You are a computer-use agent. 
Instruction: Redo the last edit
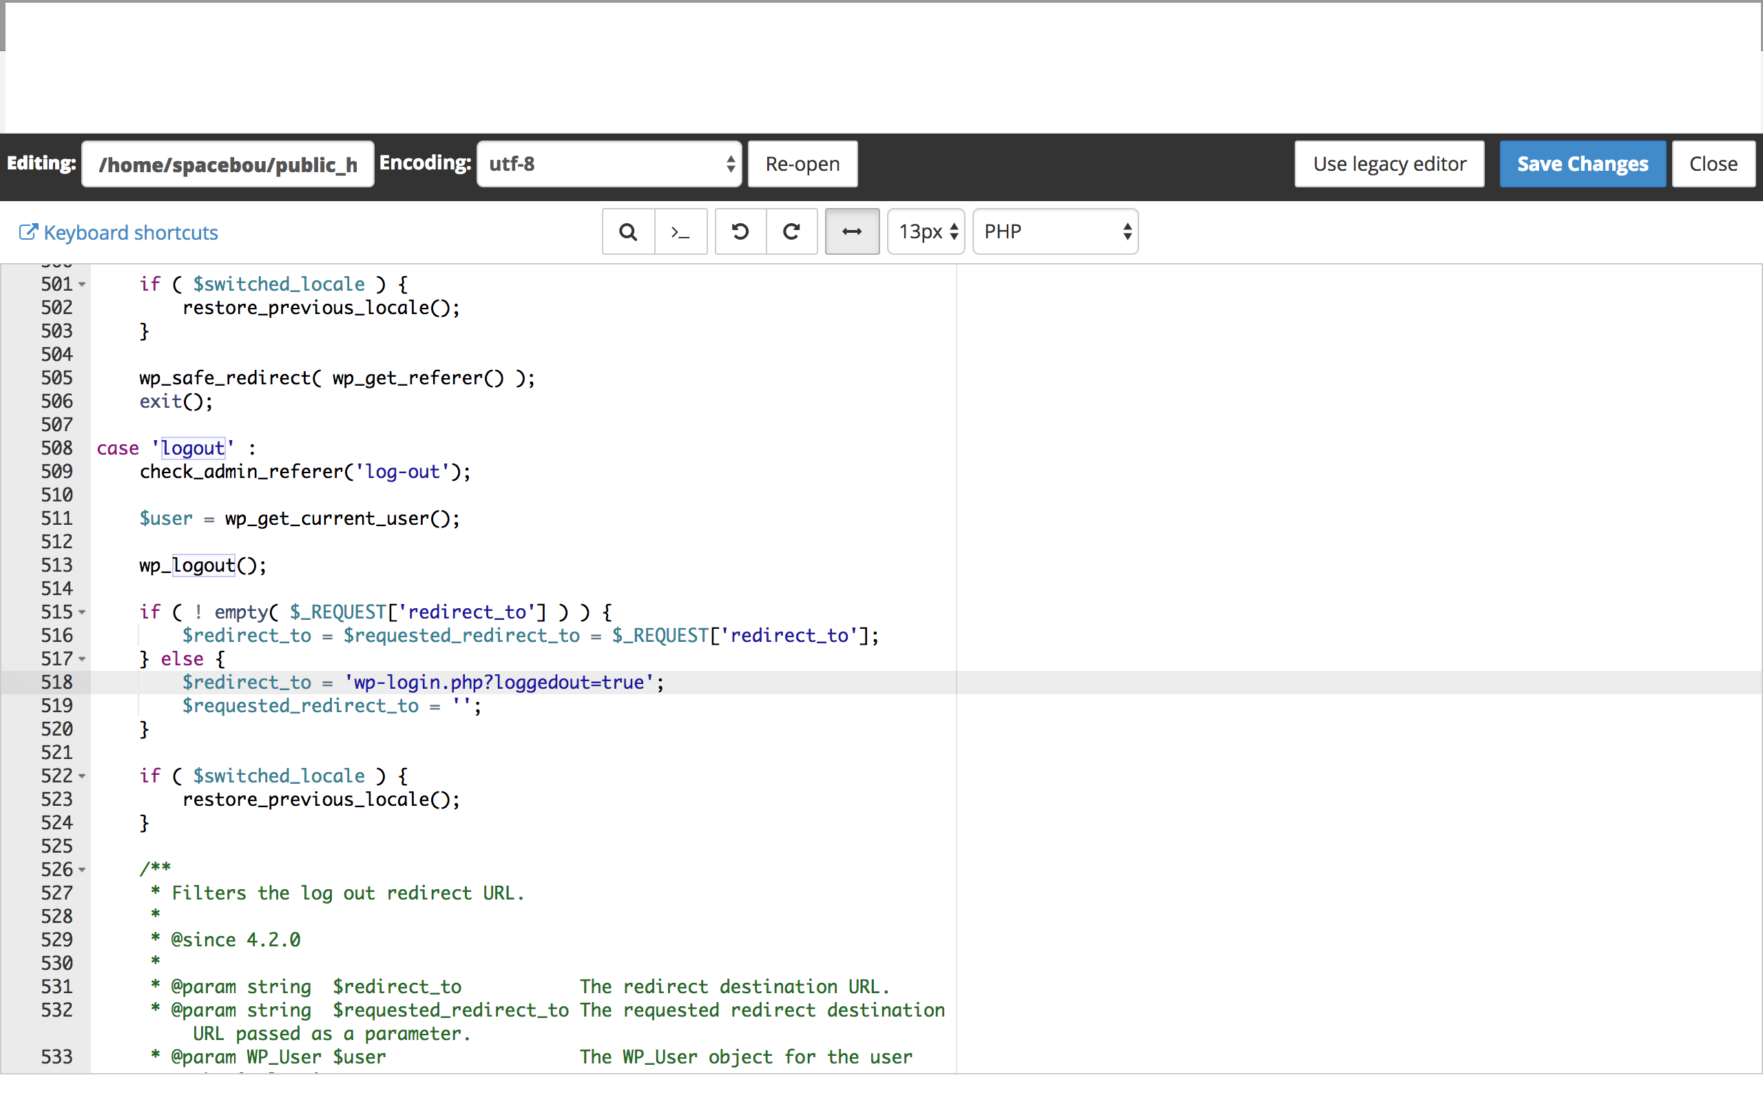792,232
